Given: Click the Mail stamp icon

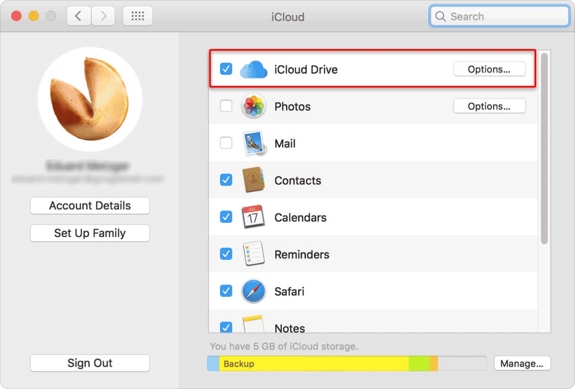Looking at the screenshot, I should click(254, 143).
